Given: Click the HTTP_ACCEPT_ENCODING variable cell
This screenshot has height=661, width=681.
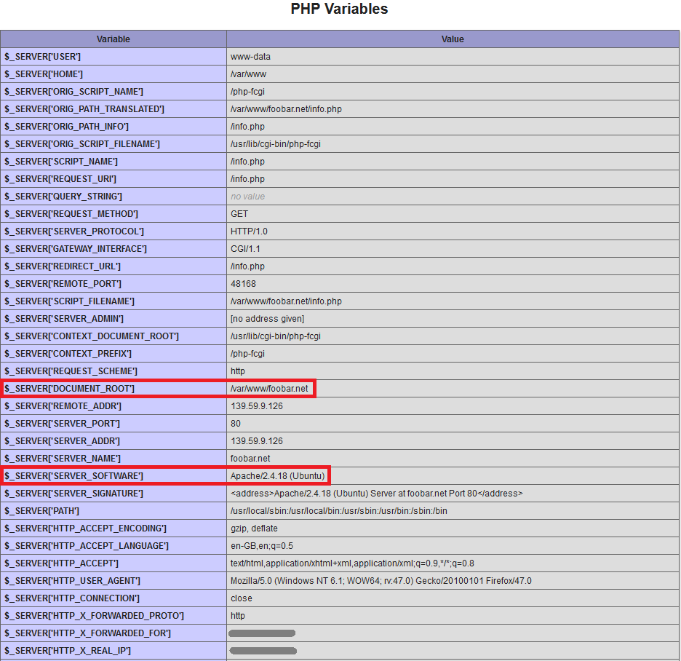Looking at the screenshot, I should 113,529.
